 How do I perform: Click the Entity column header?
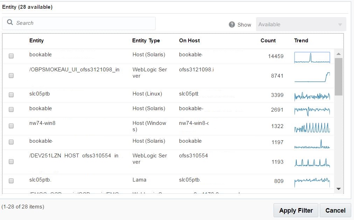click(36, 41)
